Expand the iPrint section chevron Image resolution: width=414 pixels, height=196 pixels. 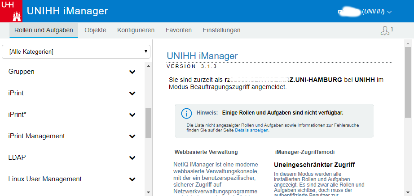click(x=132, y=94)
